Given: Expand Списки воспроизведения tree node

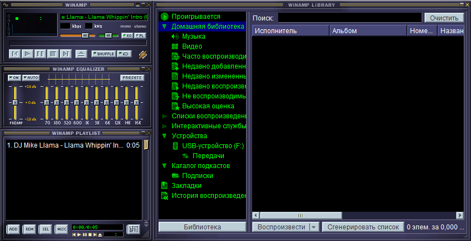Looking at the screenshot, I should pos(165,116).
